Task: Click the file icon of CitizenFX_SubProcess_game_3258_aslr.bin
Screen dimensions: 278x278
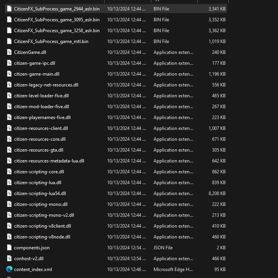Action: click(x=9, y=30)
